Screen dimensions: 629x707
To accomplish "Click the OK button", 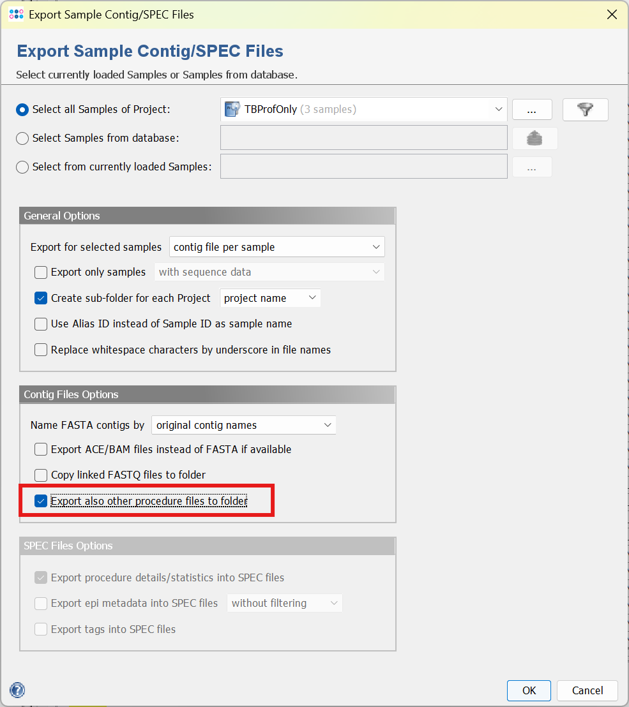I will coord(529,690).
